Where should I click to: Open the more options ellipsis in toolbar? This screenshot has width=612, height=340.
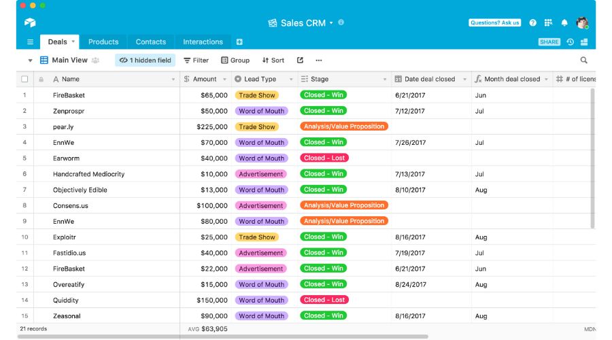click(x=319, y=60)
